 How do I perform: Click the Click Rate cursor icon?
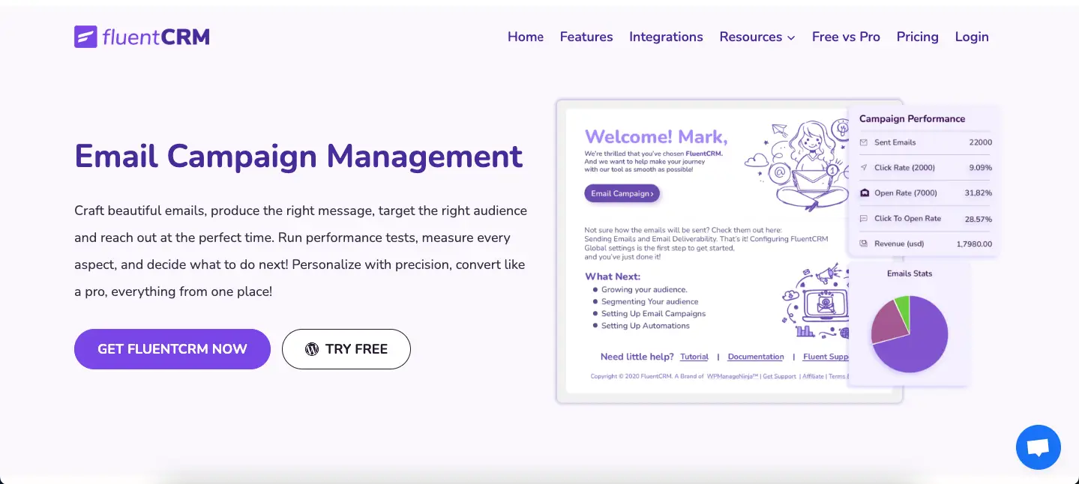(x=864, y=168)
